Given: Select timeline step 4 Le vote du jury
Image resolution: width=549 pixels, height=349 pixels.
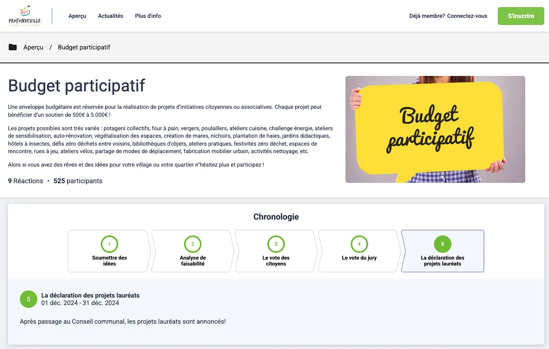Looking at the screenshot, I should 359,251.
